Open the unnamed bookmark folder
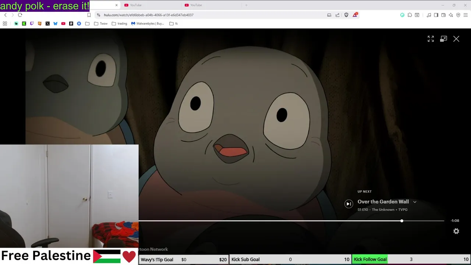This screenshot has width=471, height=265. point(87,24)
